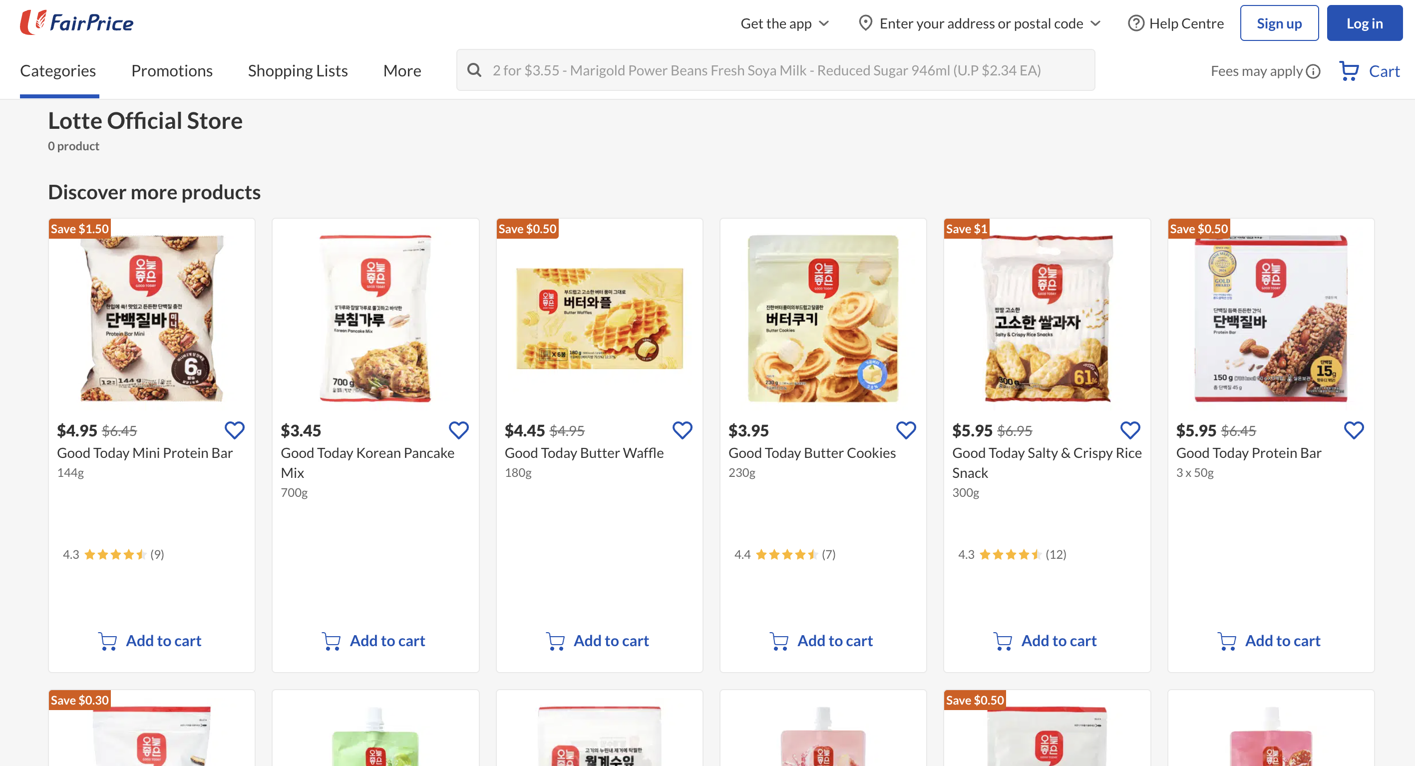Viewport: 1415px width, 766px height.
Task: Open the Mini Protein Bar product image
Action: tap(152, 319)
